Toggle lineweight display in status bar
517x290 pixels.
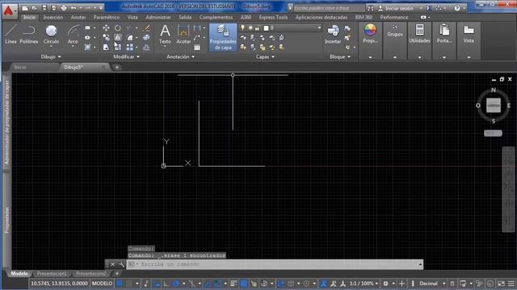(233, 284)
